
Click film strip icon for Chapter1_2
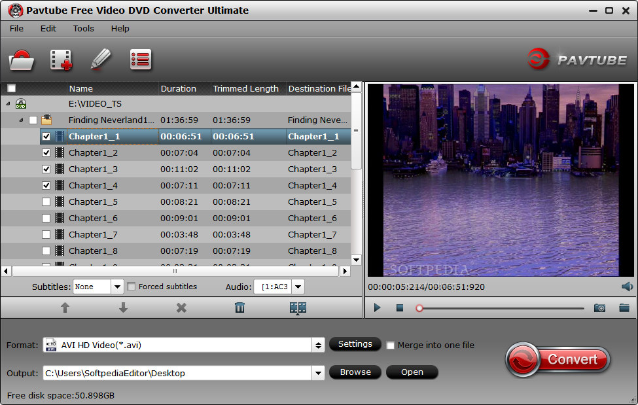[60, 152]
